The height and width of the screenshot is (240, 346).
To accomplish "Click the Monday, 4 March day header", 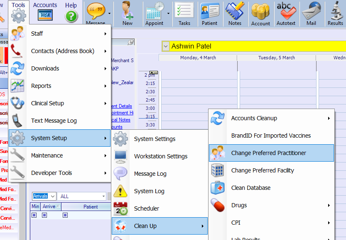I will click(198, 58).
